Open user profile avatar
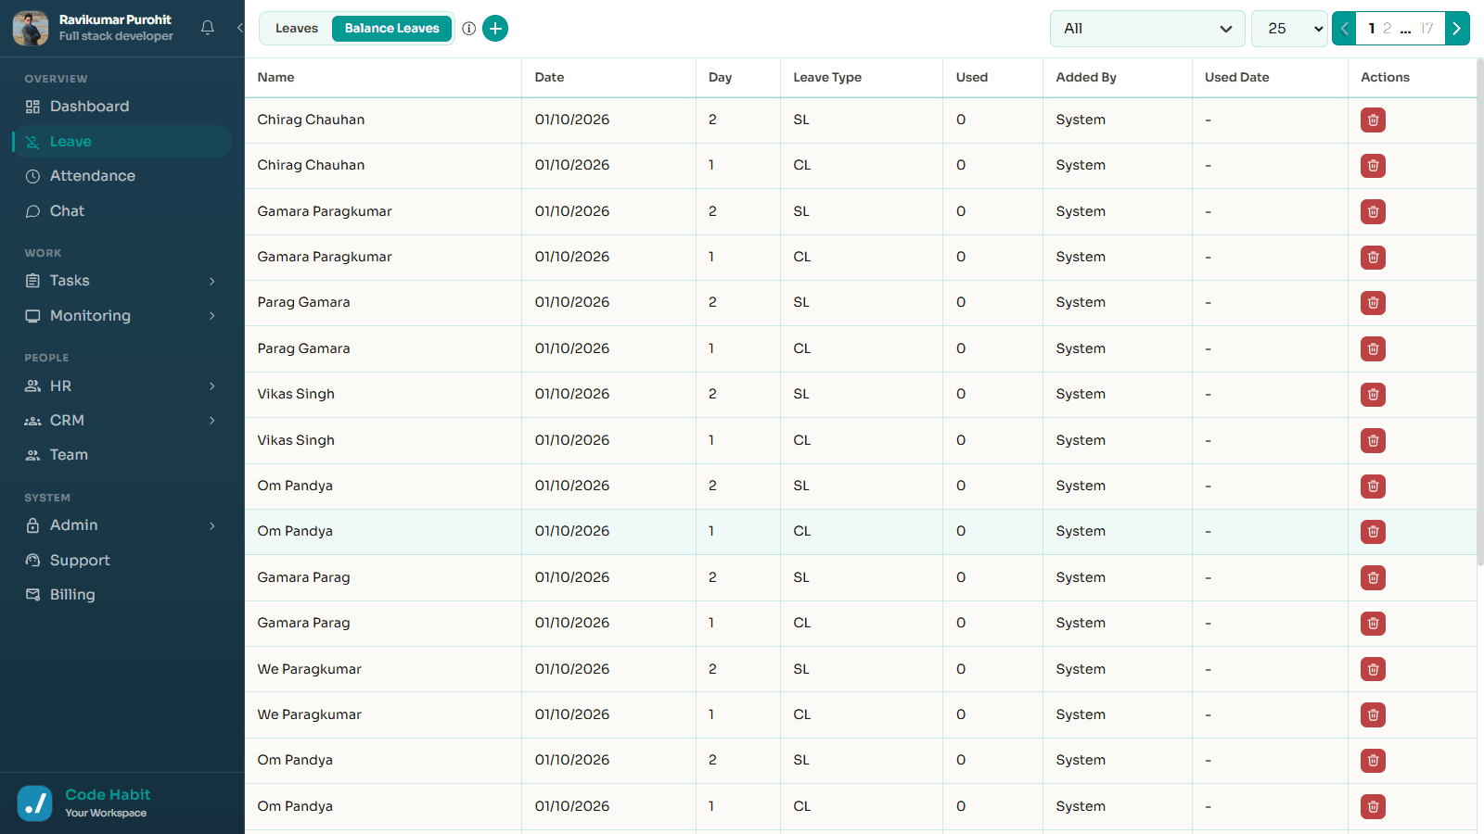Image resolution: width=1484 pixels, height=834 pixels. tap(31, 28)
